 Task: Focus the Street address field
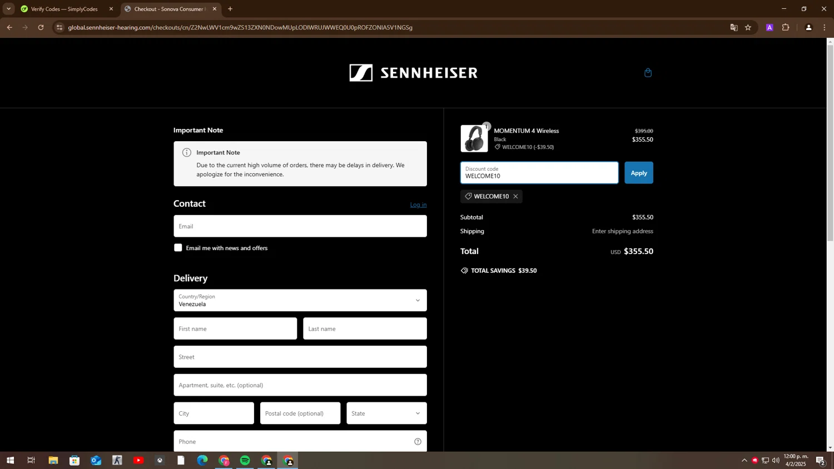click(x=300, y=357)
